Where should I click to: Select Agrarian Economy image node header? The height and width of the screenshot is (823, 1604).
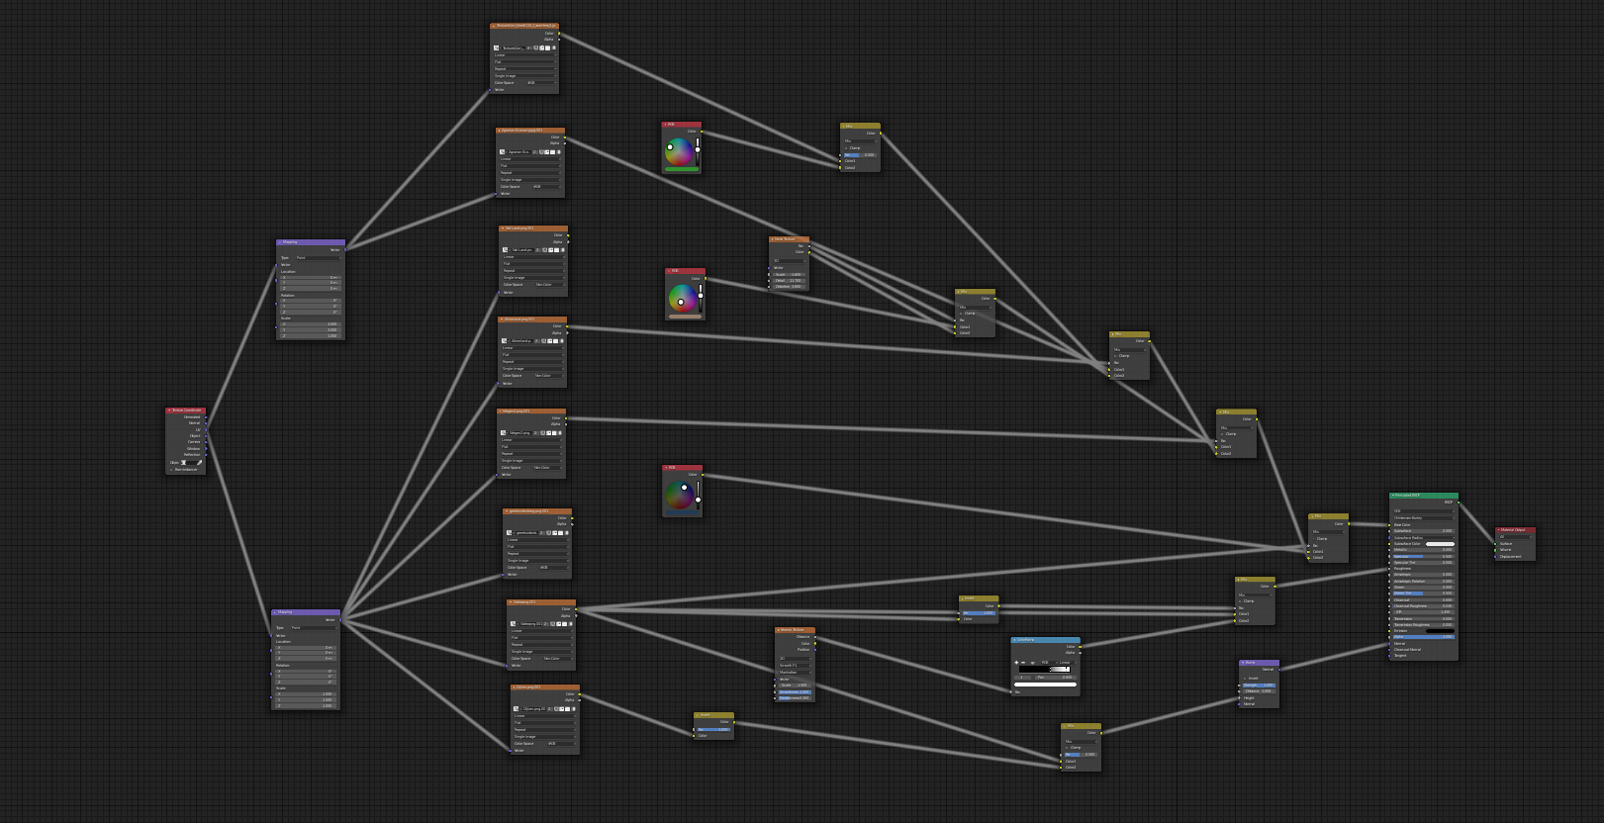pyautogui.click(x=530, y=131)
